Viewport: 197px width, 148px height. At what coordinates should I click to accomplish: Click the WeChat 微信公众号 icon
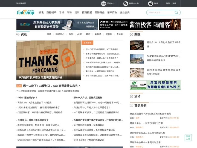tap(126, 4)
